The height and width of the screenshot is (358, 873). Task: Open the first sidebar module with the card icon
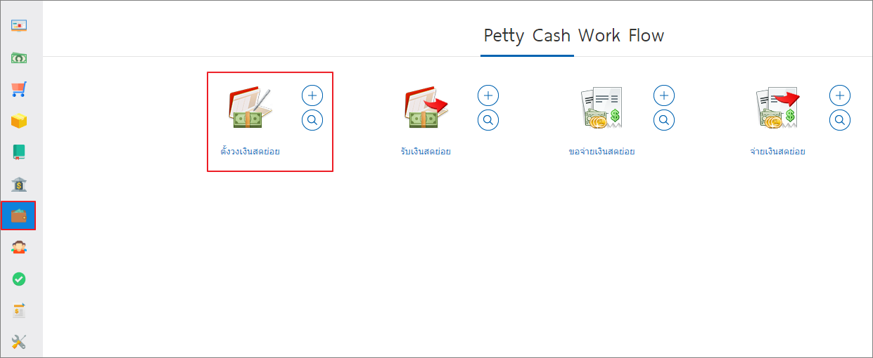pos(19,26)
